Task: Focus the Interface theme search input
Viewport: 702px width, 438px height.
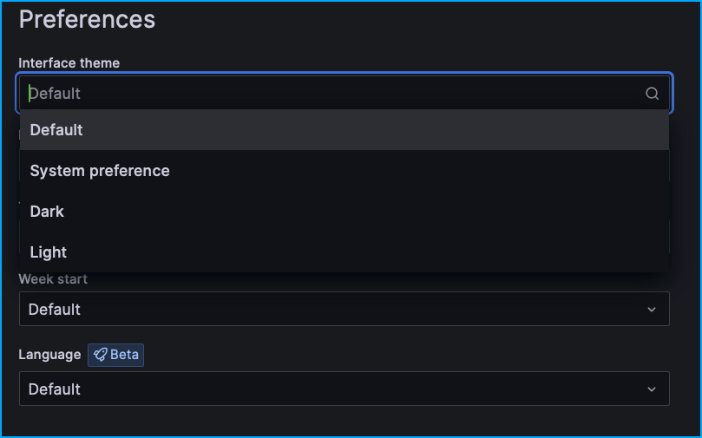Action: (x=330, y=94)
